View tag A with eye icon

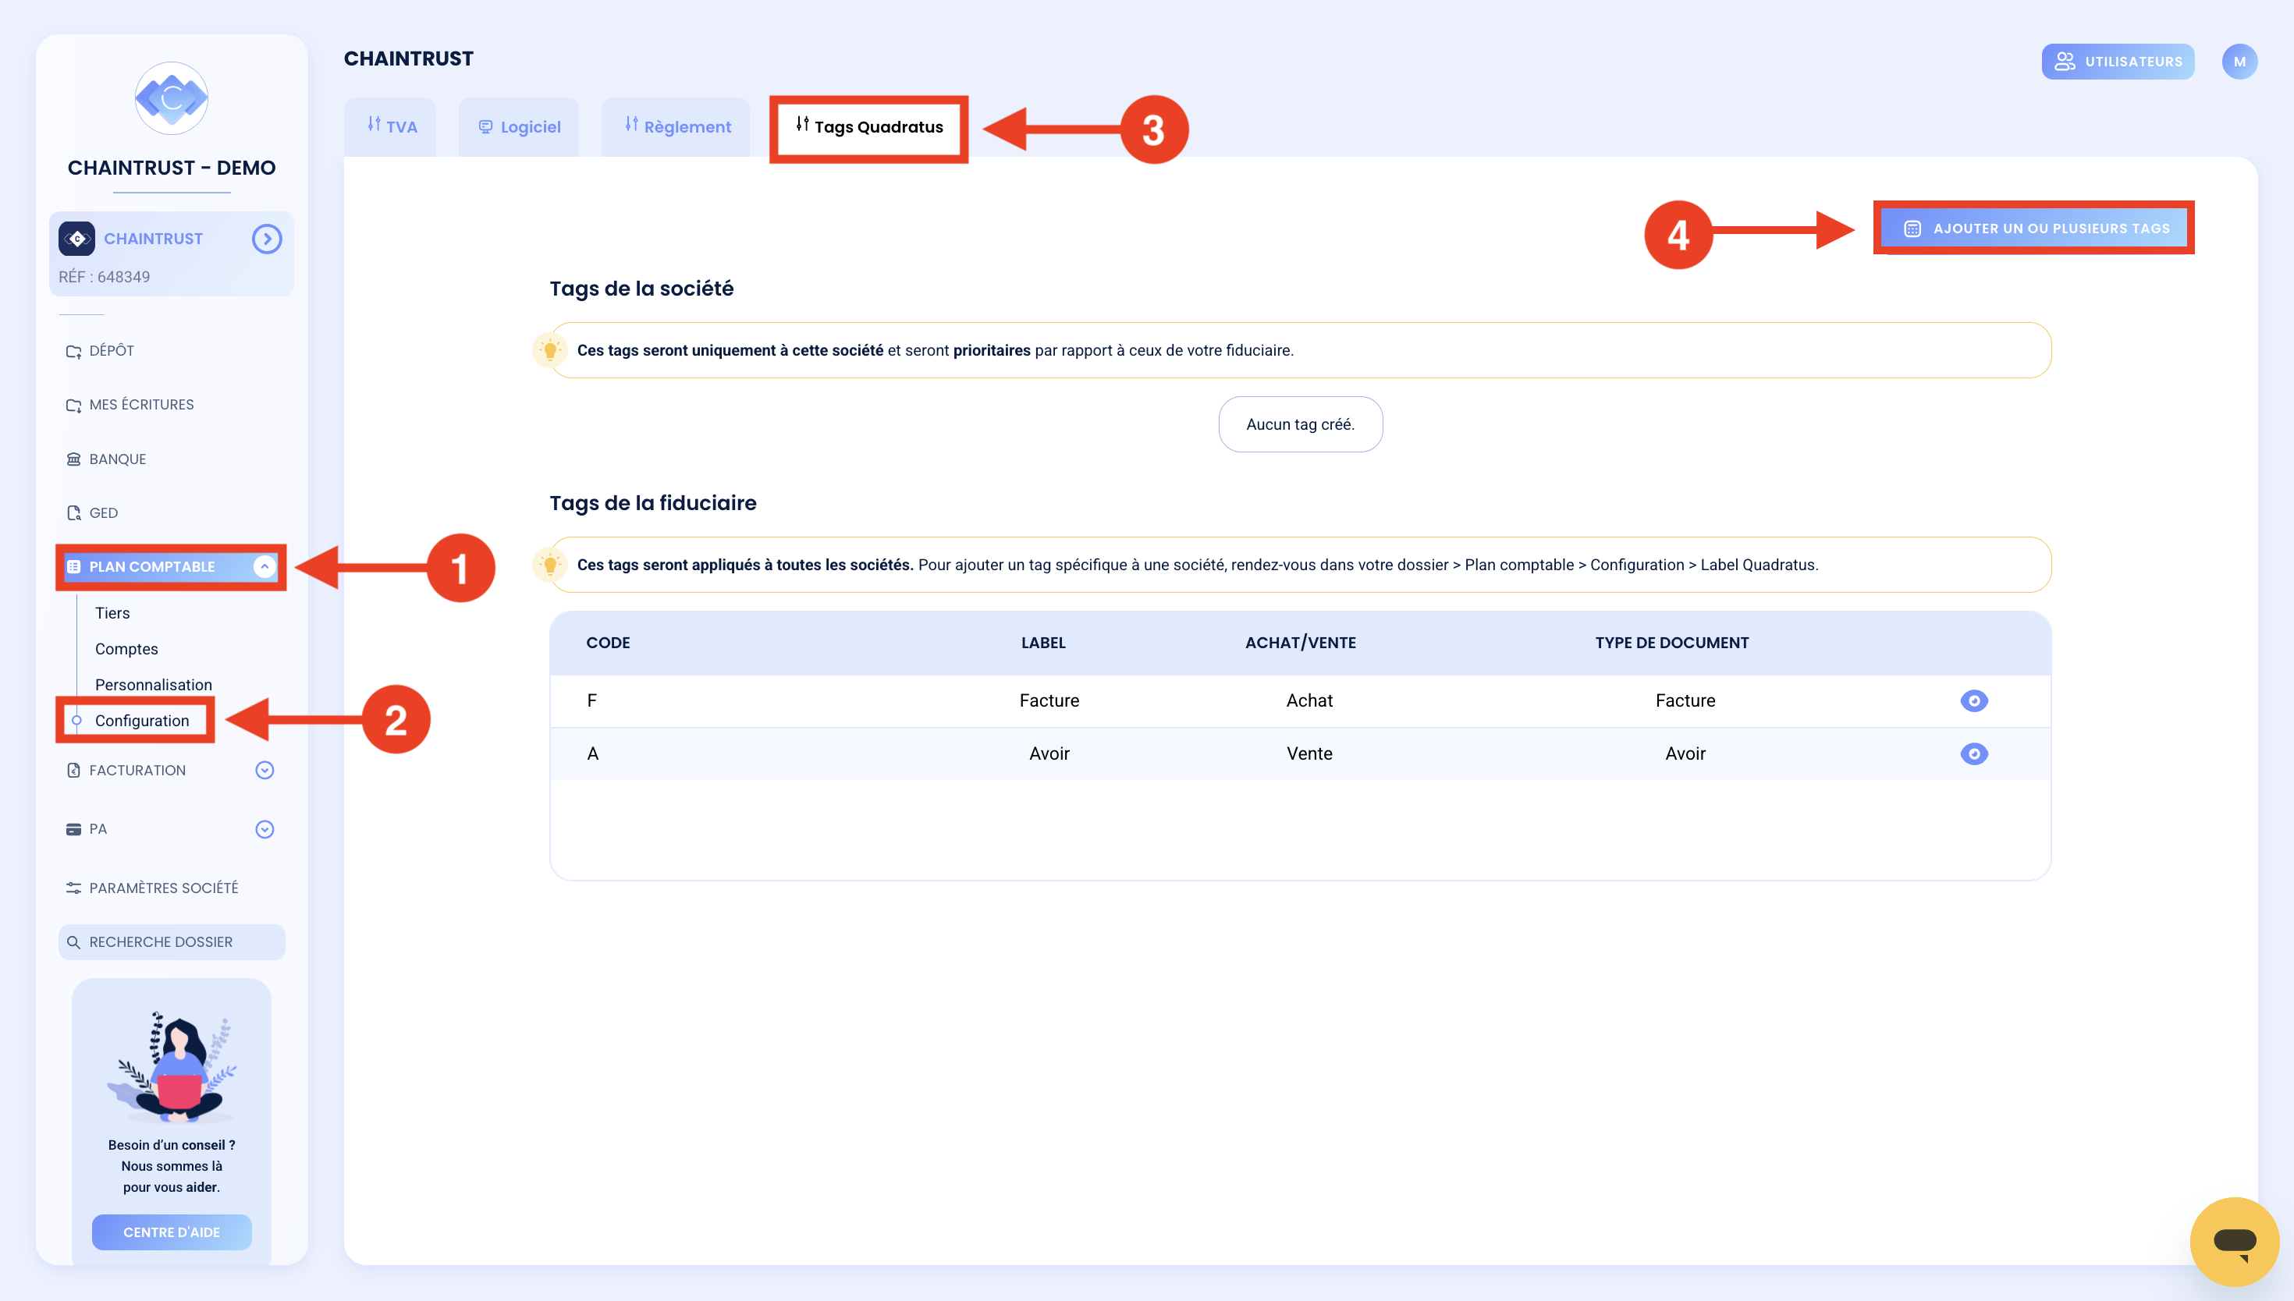1974,754
